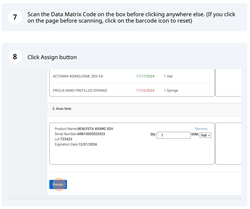Remove the scanned BENLYSTA item

pos(201,129)
